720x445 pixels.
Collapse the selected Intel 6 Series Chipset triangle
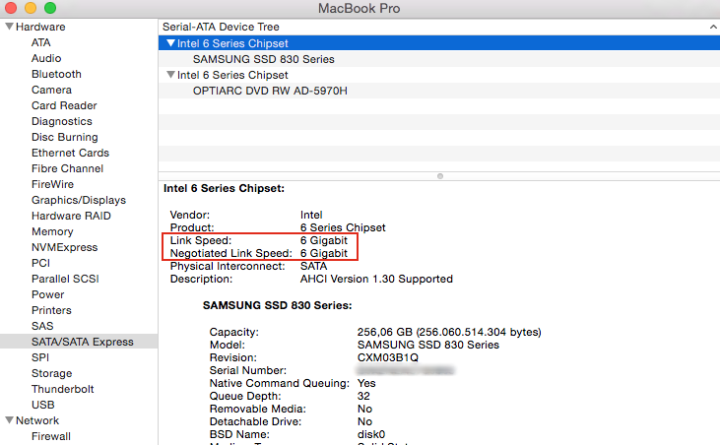[x=170, y=43]
